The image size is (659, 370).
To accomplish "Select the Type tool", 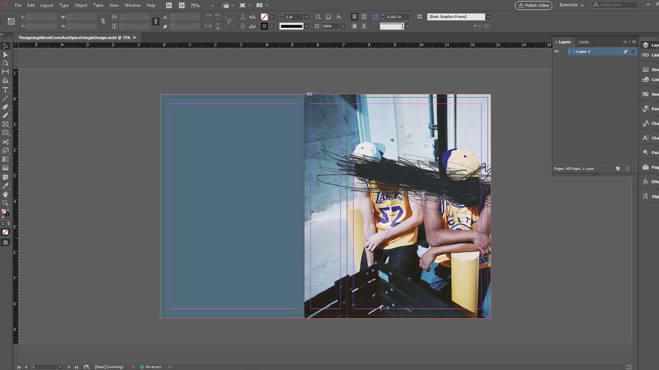I will click(x=5, y=89).
